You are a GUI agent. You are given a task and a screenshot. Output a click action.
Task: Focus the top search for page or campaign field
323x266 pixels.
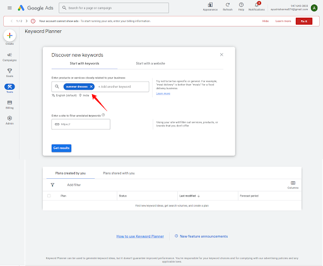(x=114, y=8)
